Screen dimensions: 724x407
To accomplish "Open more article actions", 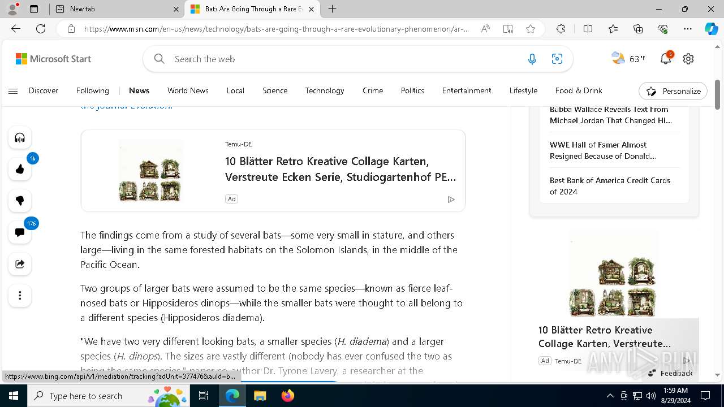I will coord(20,296).
